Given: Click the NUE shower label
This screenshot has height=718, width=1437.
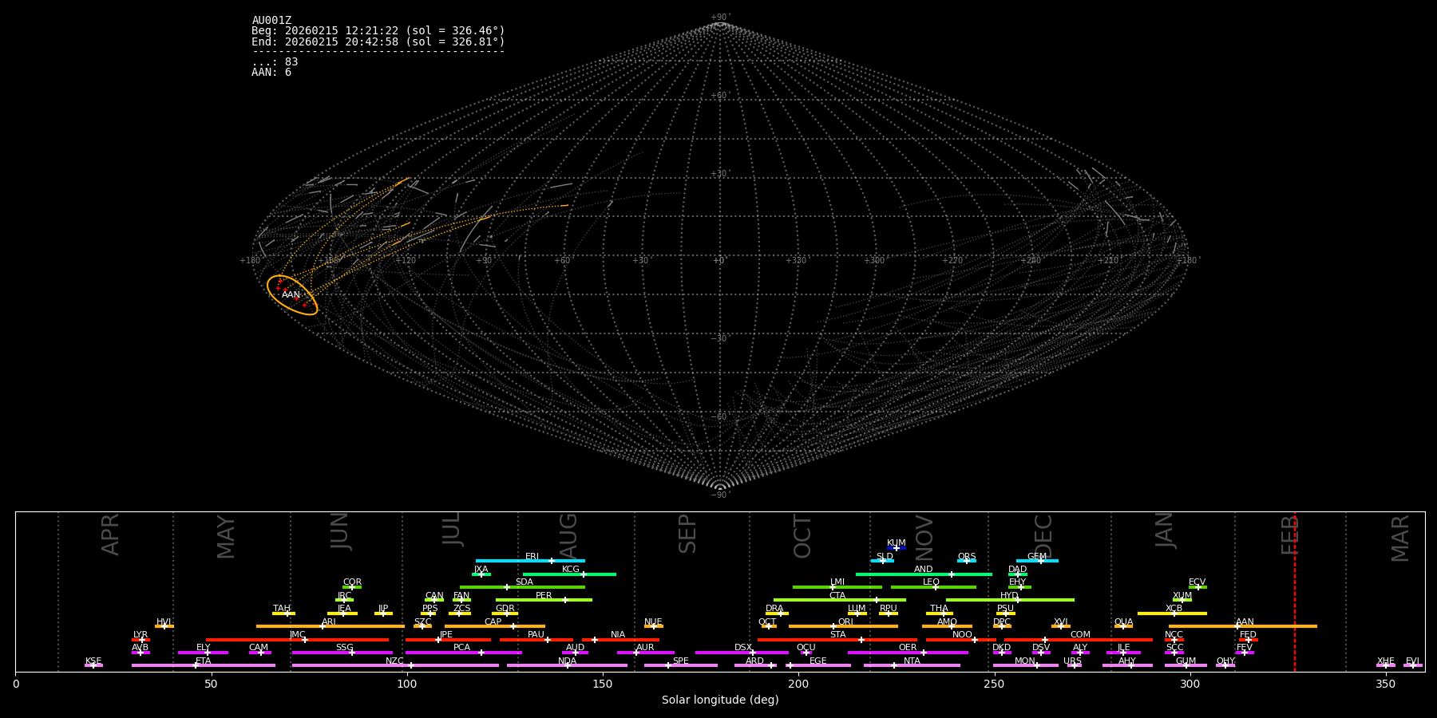Looking at the screenshot, I should coord(653,622).
